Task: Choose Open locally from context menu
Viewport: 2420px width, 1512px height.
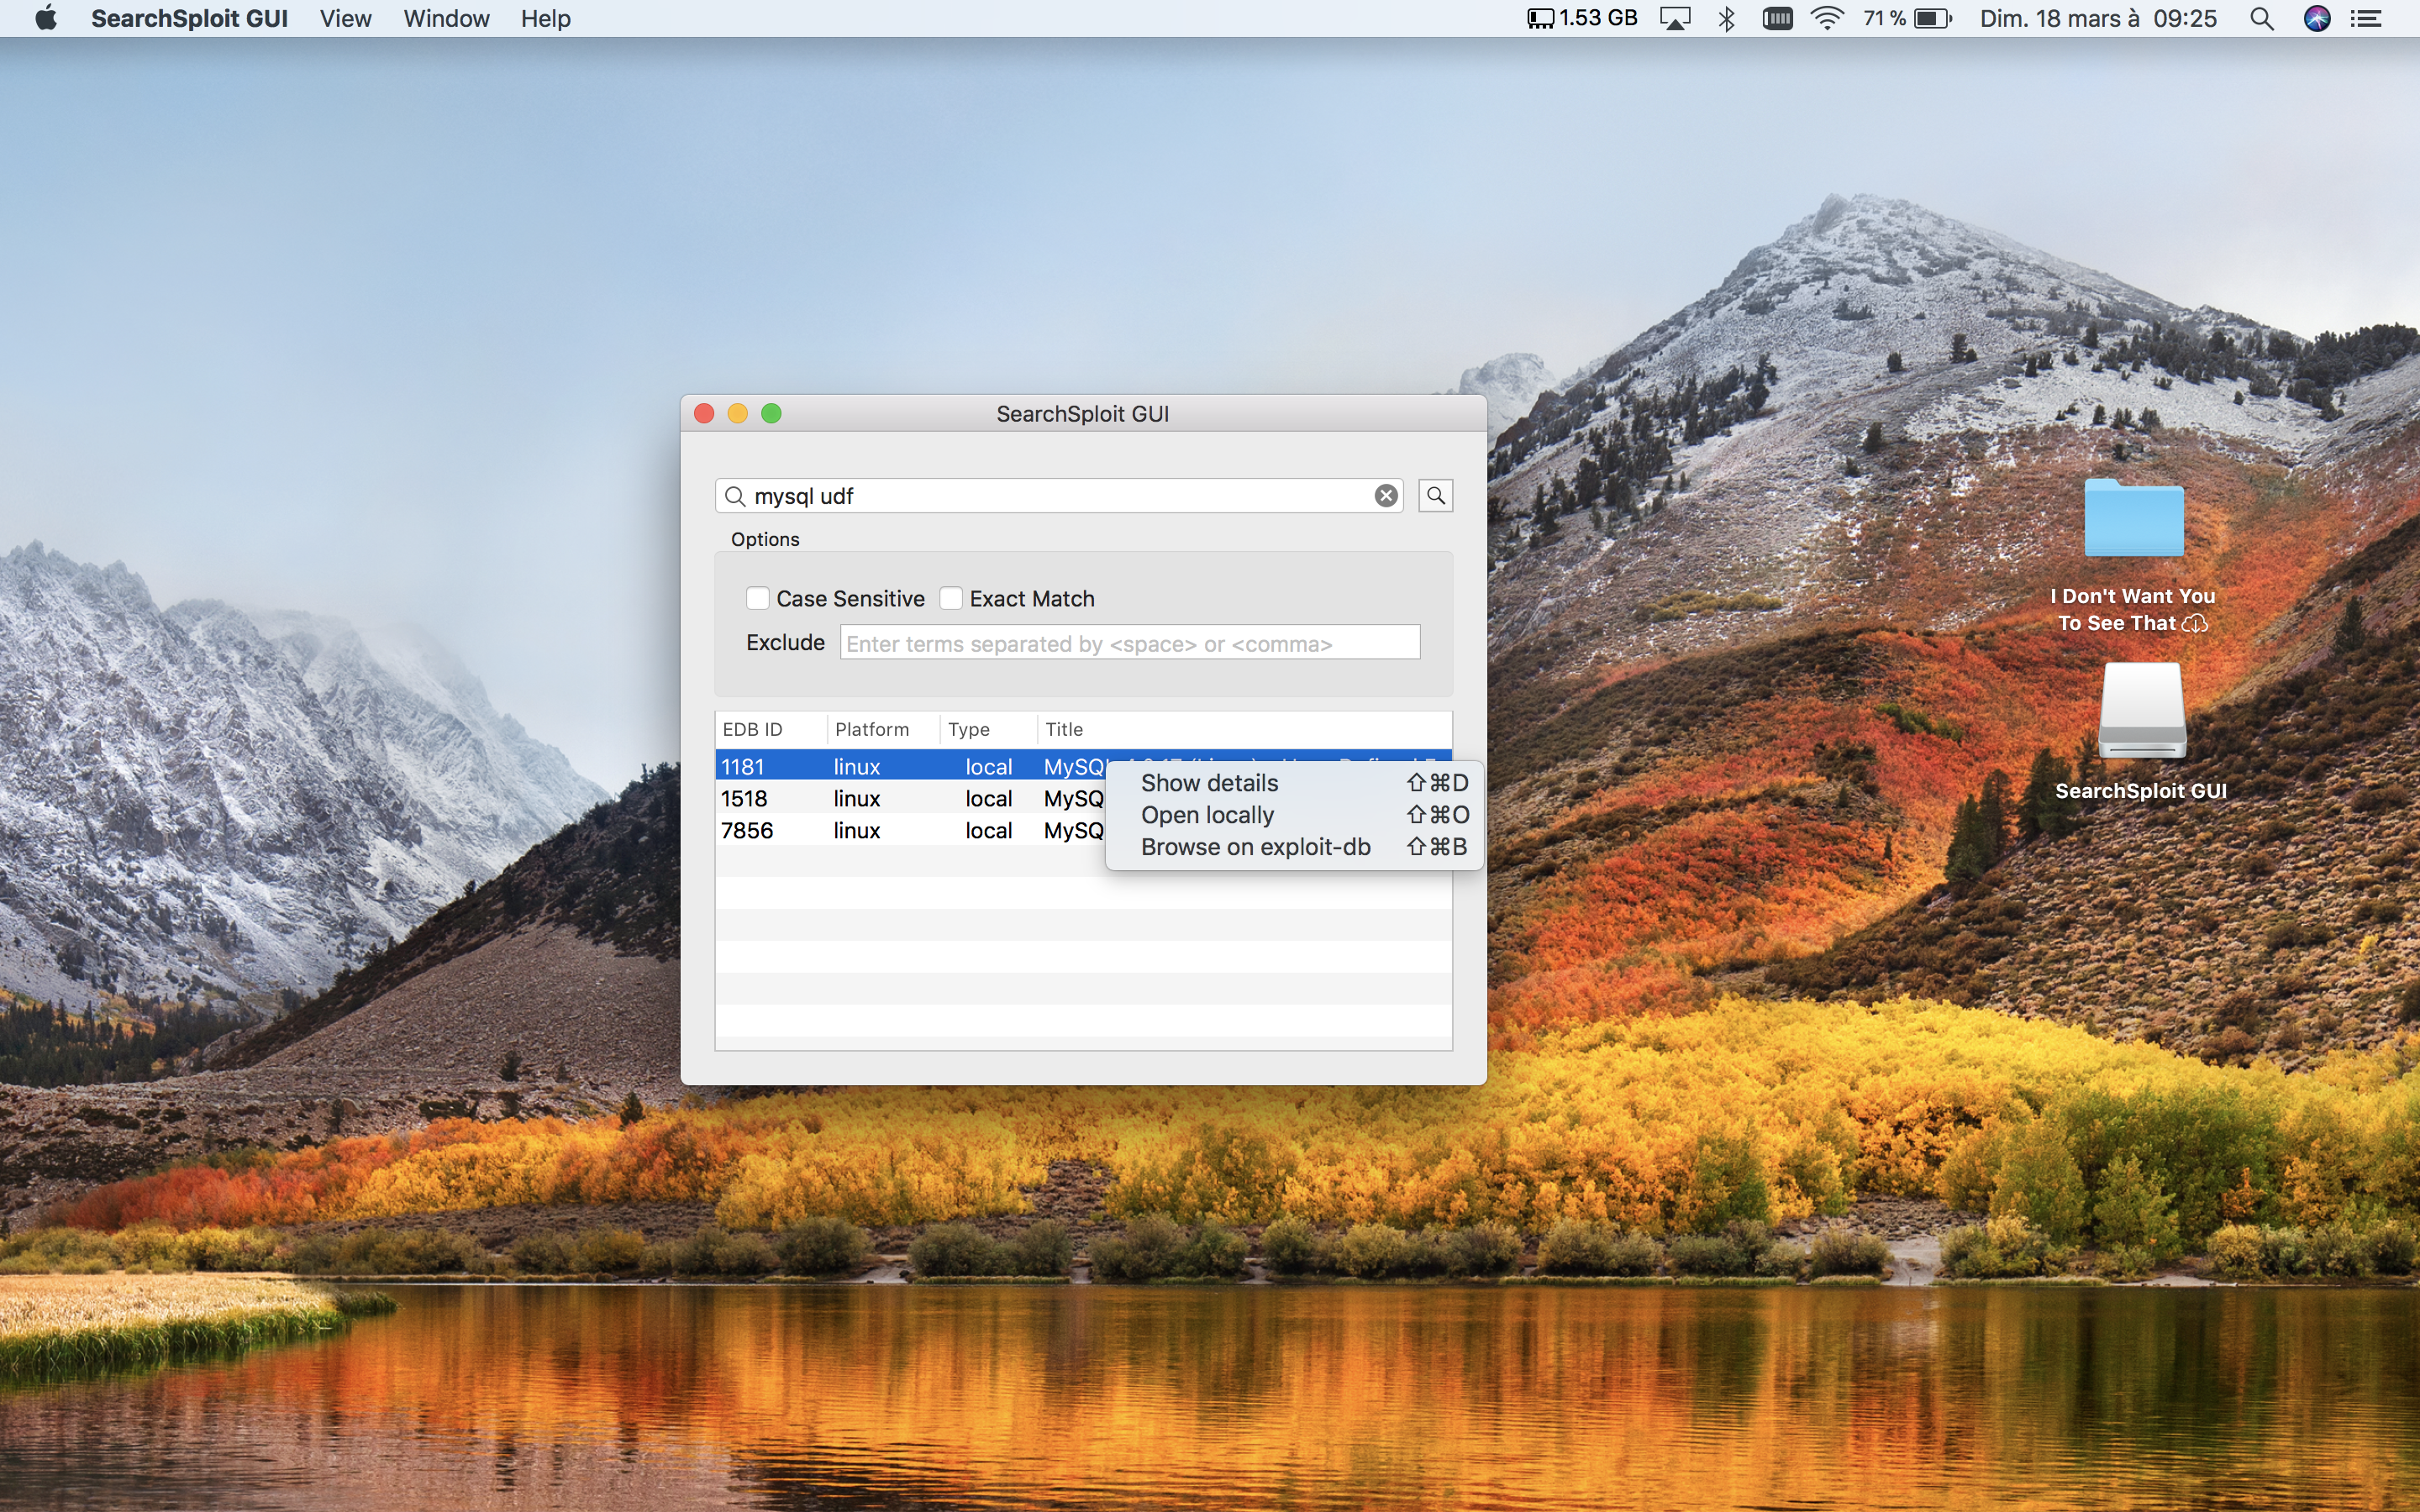Action: [1207, 815]
